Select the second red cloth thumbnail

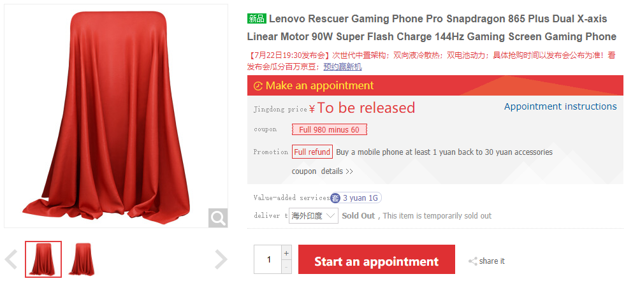tap(82, 259)
